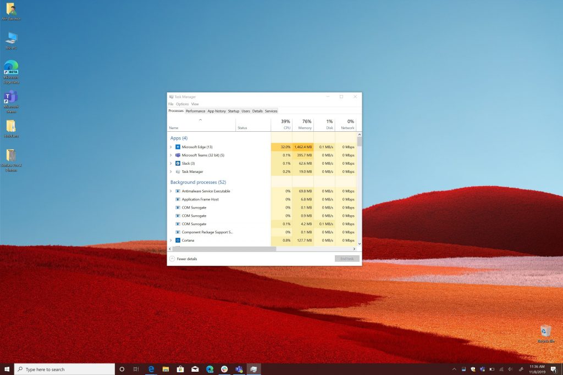This screenshot has height=375, width=563.
Task: Switch to the Startup tab
Action: pyautogui.click(x=234, y=111)
